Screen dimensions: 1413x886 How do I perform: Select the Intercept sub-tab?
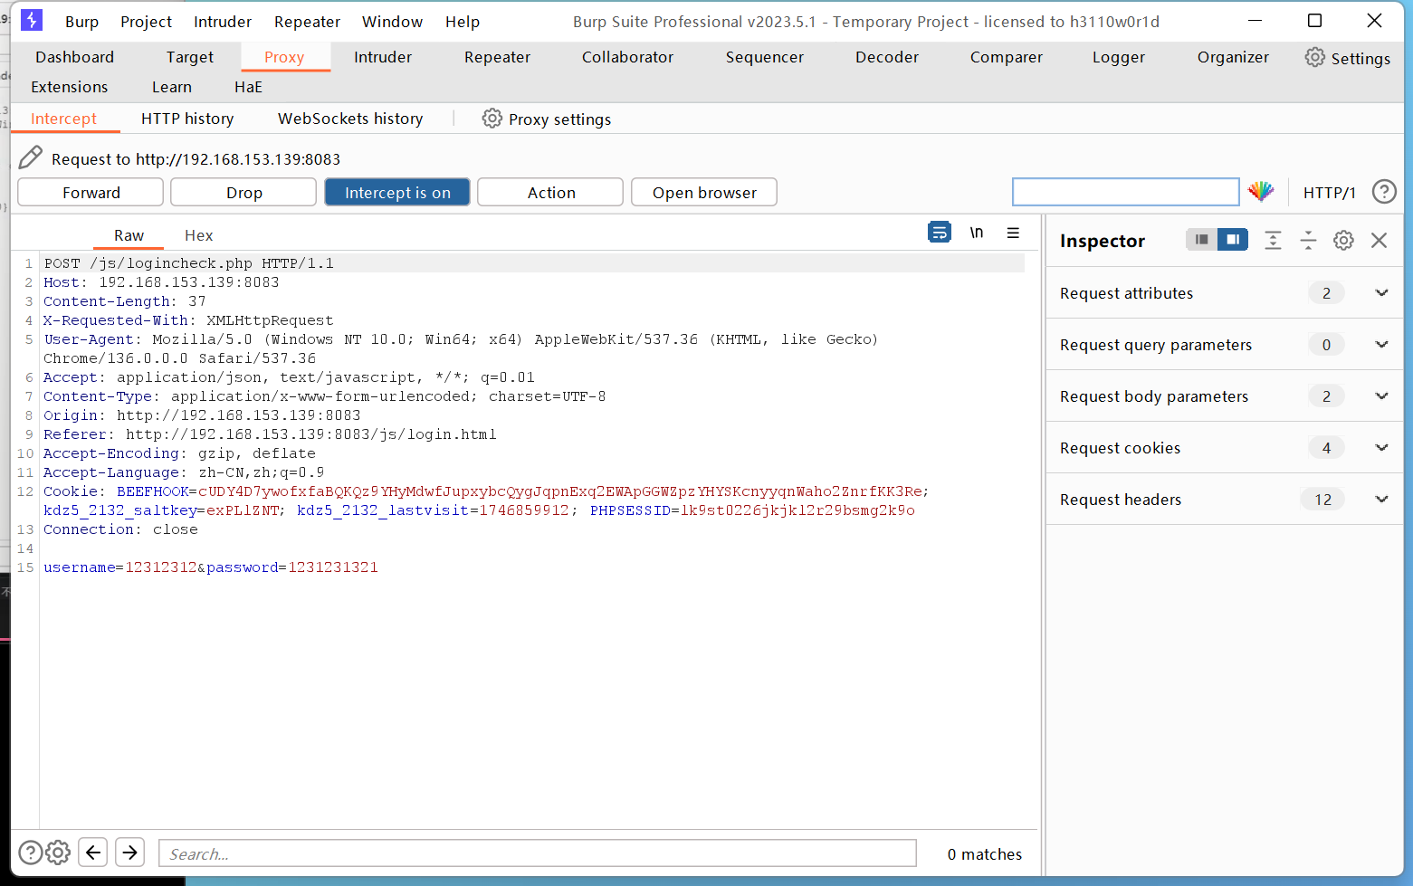click(63, 119)
